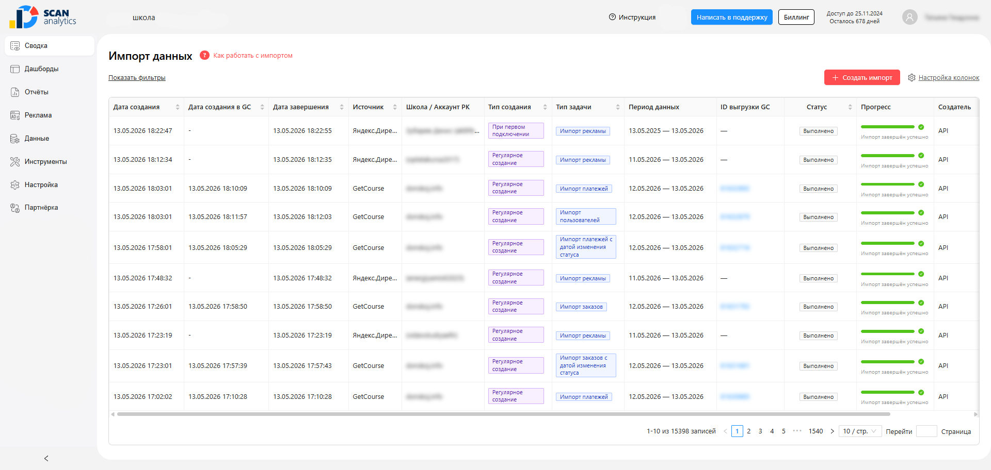Open the Настройка menu item
The image size is (991, 470).
41,185
